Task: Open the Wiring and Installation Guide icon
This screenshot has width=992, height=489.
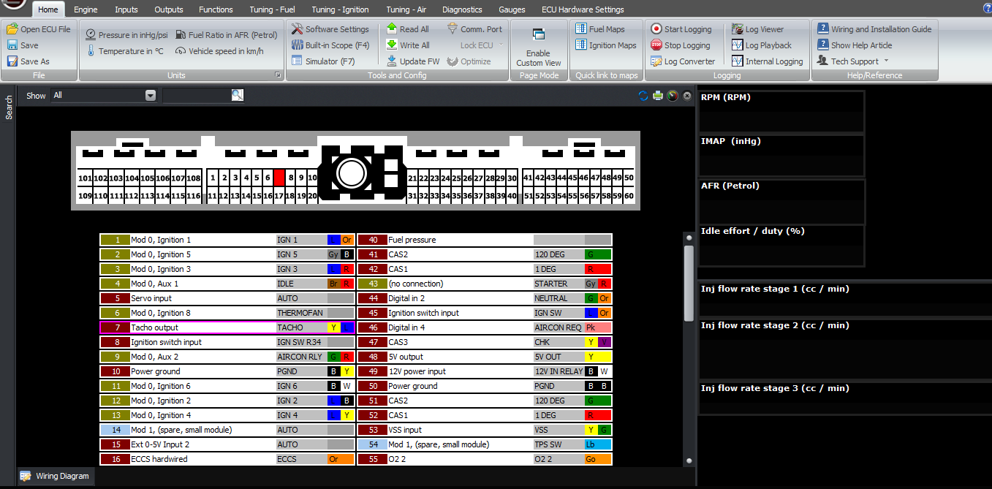Action: (822, 29)
